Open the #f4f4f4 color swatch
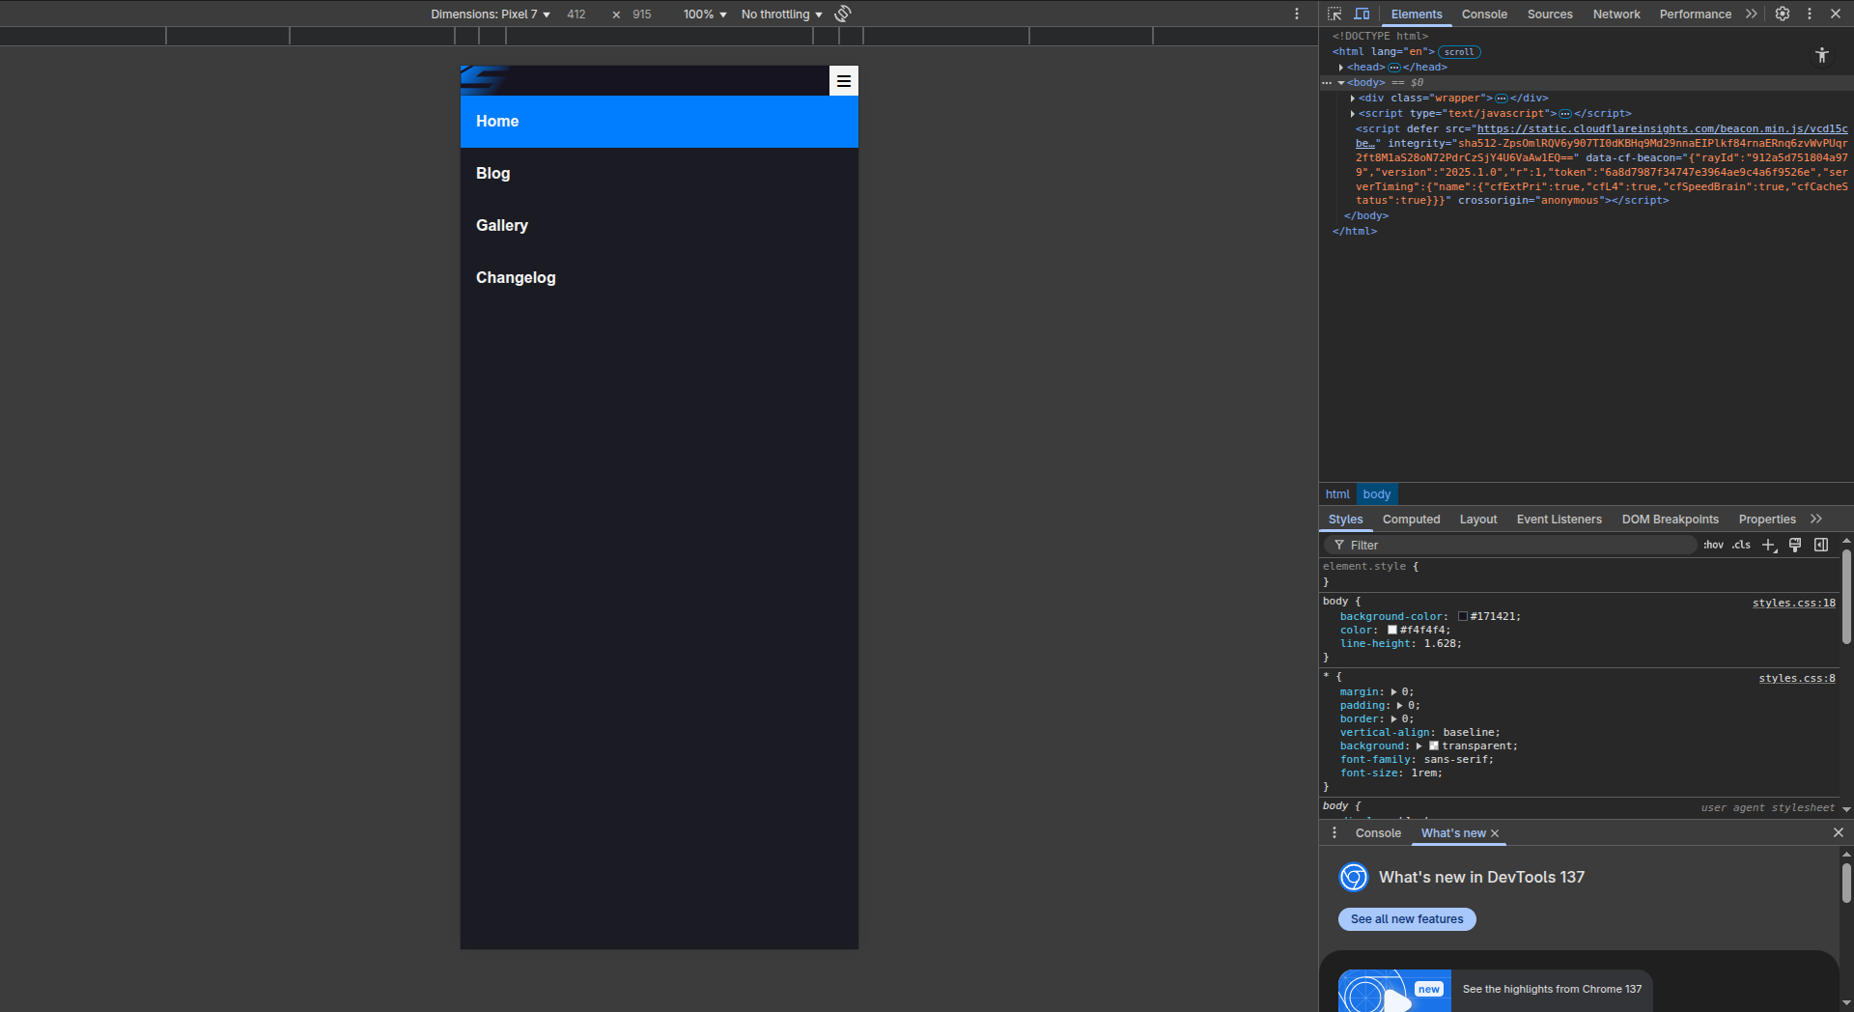 (x=1392, y=631)
